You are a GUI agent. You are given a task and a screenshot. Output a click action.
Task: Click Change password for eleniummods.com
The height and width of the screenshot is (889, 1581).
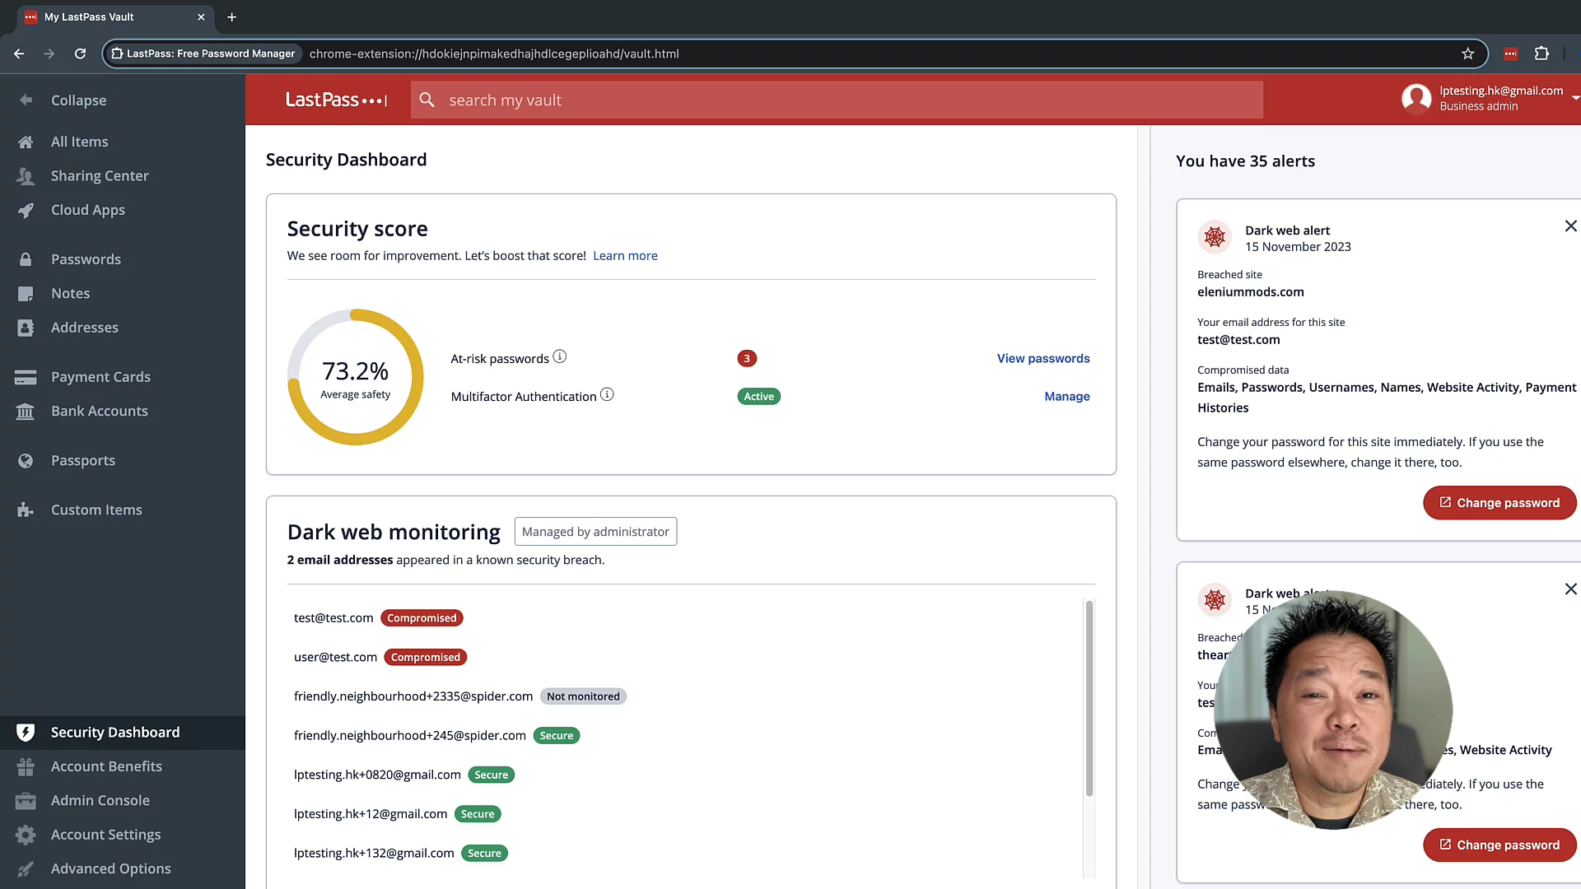(x=1499, y=503)
